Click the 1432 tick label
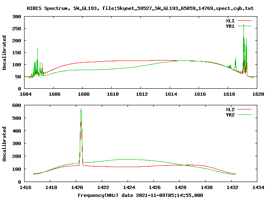 coord(232,187)
